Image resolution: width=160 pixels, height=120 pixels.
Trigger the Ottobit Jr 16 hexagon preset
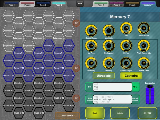tap(39, 113)
